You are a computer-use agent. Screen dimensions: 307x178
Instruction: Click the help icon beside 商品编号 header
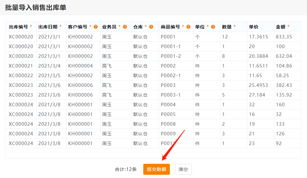tap(188, 27)
